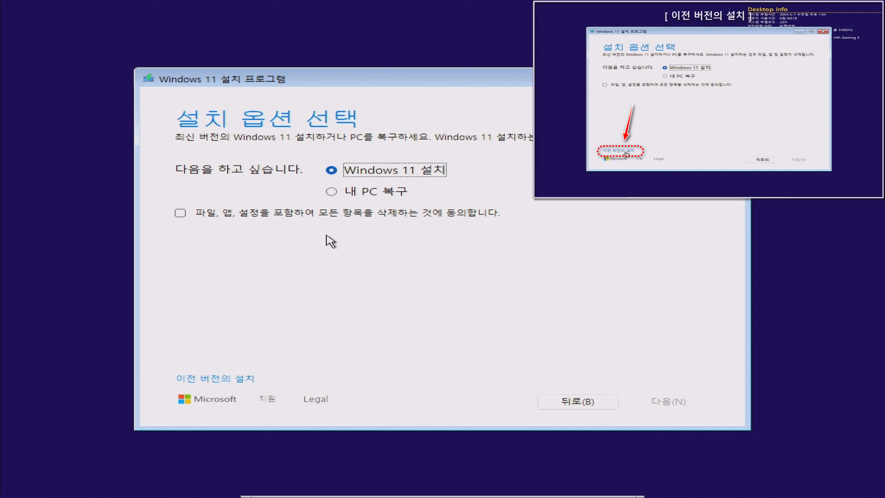Select the '내 PC 복구' radio option
Viewport: 885px width, 498px height.
[x=331, y=191]
